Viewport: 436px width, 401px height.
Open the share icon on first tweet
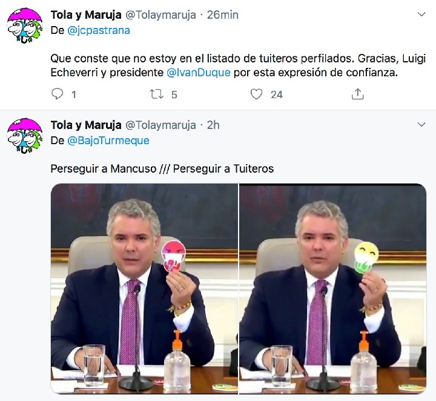pos(358,94)
